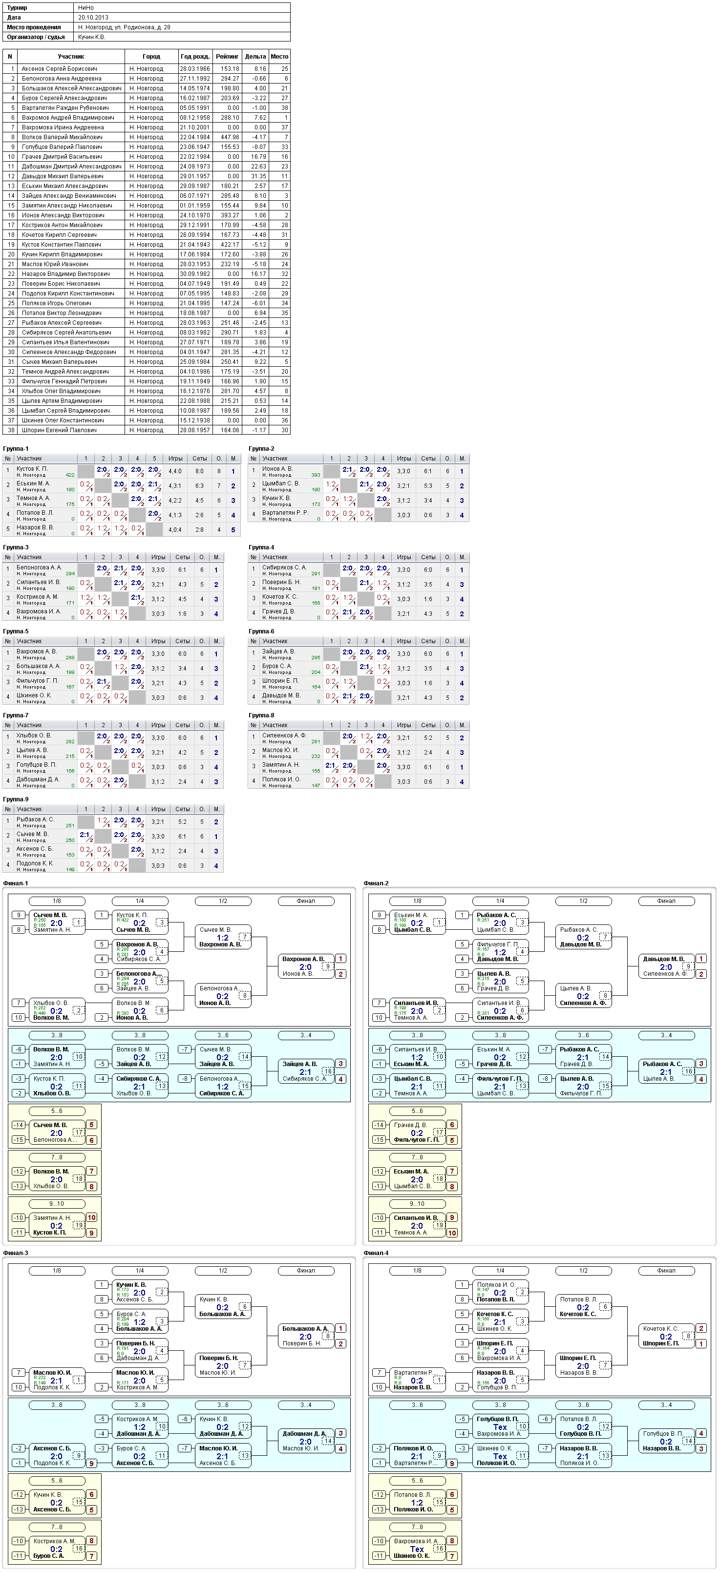
Task: Click "Подолов К. К." row in Группа-9 table
Action: (113, 866)
